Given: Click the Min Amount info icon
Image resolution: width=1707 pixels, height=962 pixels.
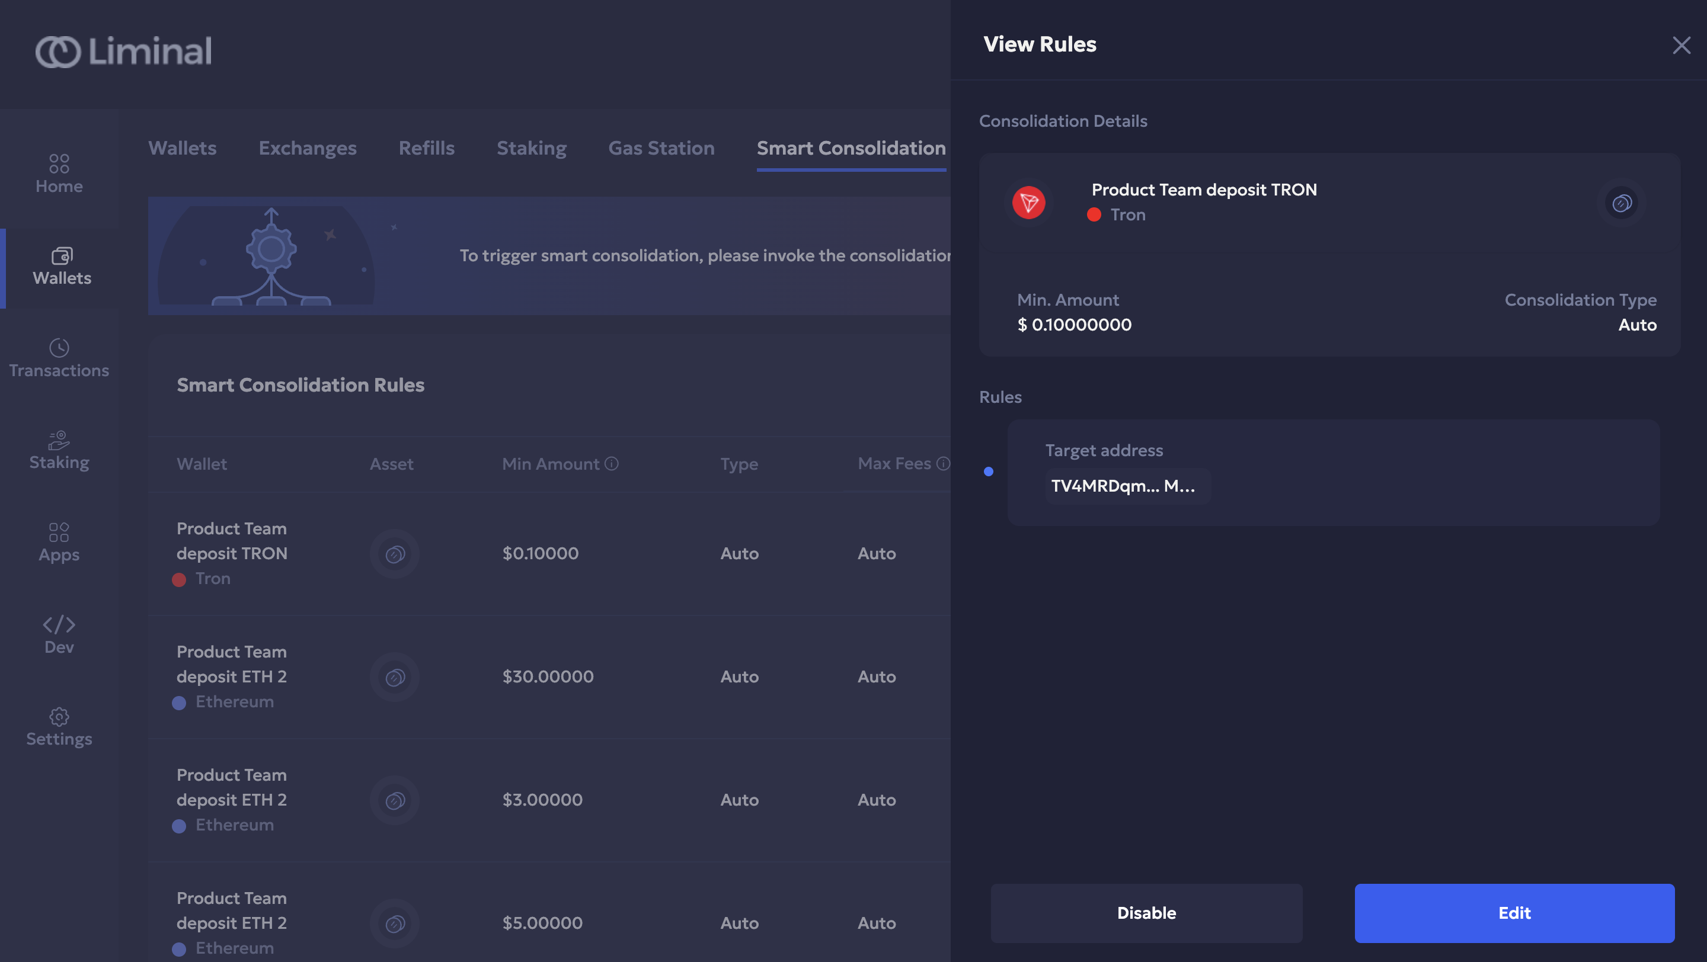Looking at the screenshot, I should 612,463.
